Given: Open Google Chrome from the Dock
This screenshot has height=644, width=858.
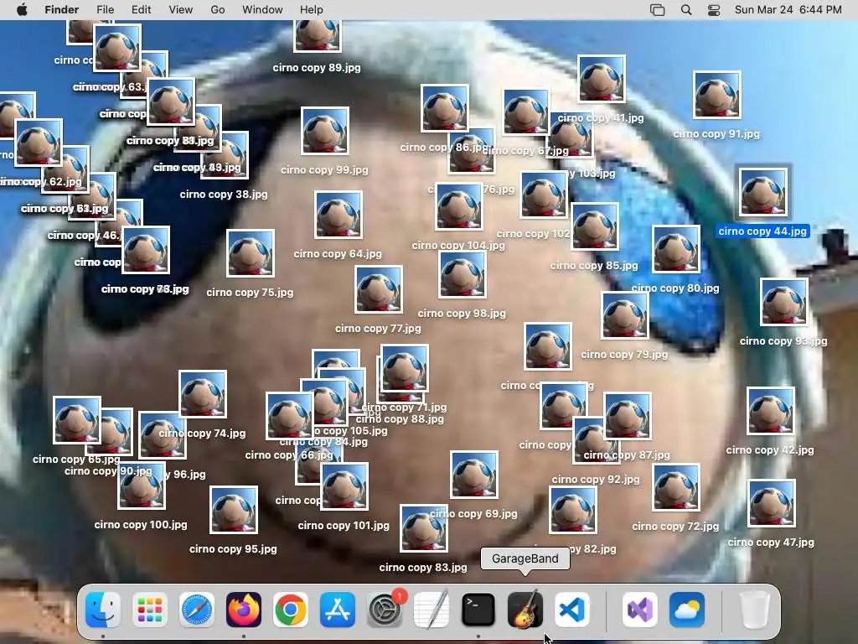Looking at the screenshot, I should (291, 610).
